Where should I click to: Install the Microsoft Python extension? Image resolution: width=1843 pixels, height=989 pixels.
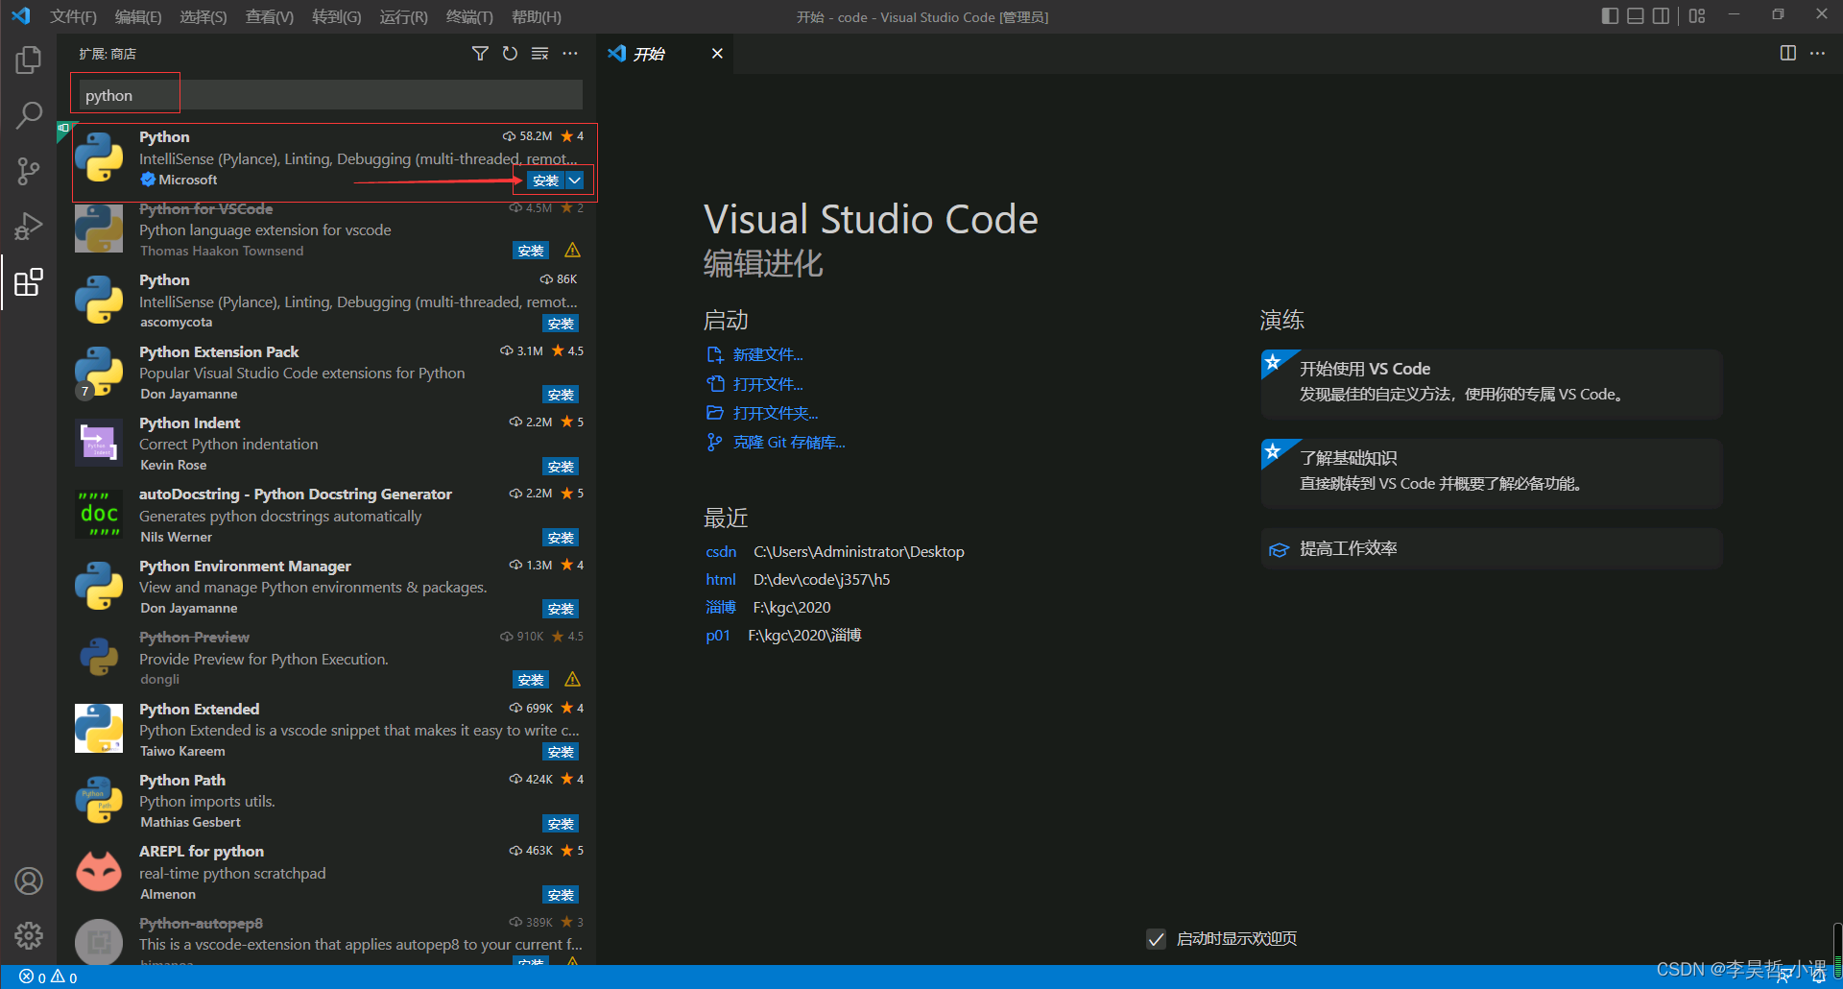(545, 181)
